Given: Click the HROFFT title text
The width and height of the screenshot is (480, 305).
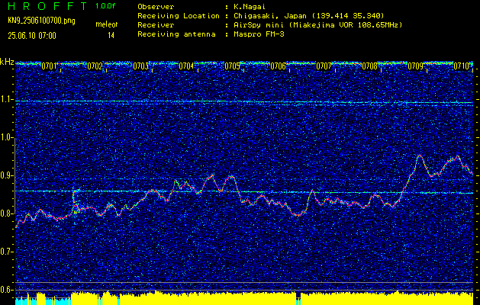Looking at the screenshot, I should [x=48, y=6].
